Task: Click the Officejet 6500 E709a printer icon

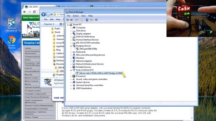Action: tap(77, 49)
